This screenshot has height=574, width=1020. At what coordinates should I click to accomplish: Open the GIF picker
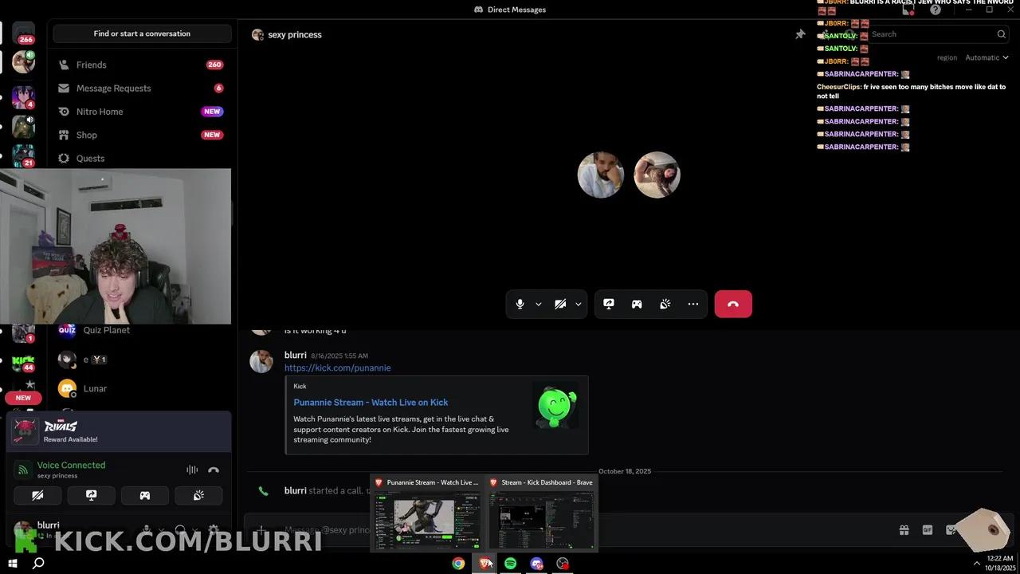(x=928, y=530)
